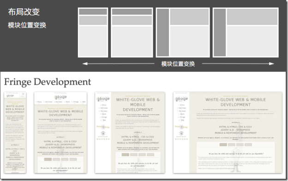Select Services in the horizontal navigation bar
This screenshot has height=181, width=288.
coord(48,102)
